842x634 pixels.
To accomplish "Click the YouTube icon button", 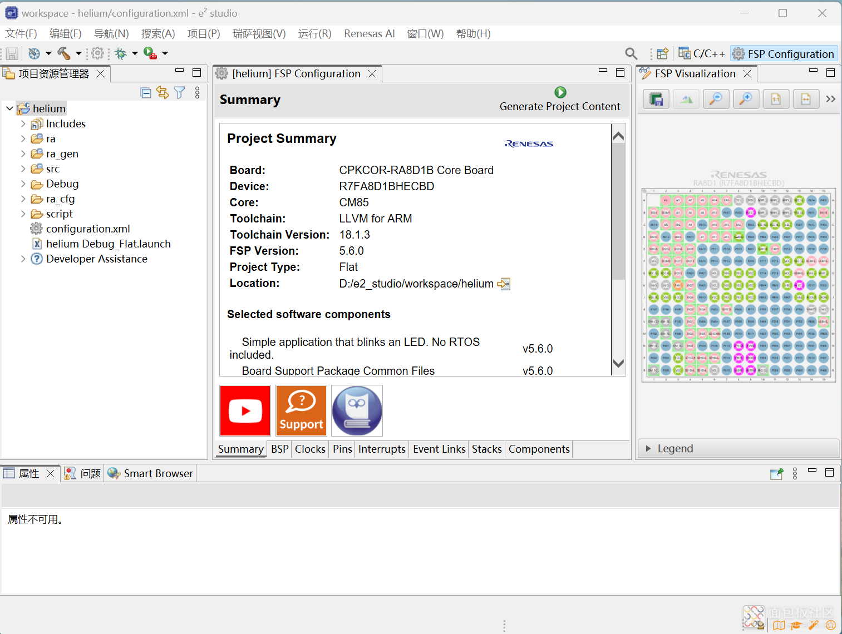I will tap(245, 410).
